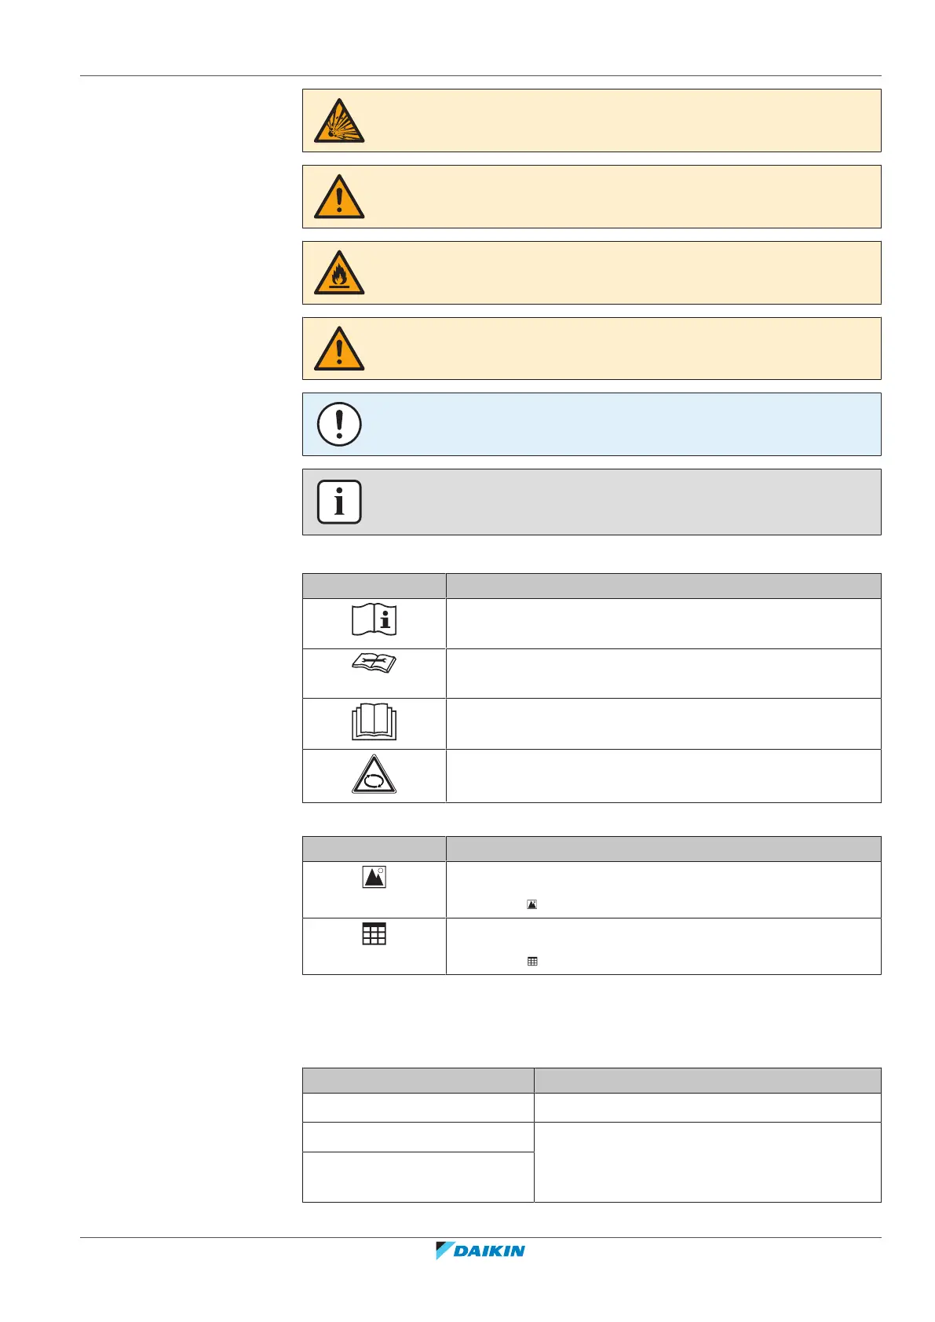This screenshot has height=1322, width=935.
Task: Click the Daikin logo's blue triangle emblem
Action: (x=444, y=1250)
